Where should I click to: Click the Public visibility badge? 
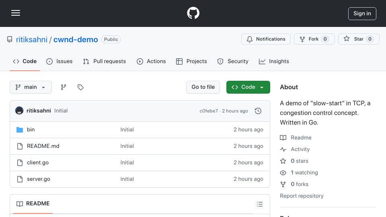pyautogui.click(x=111, y=39)
